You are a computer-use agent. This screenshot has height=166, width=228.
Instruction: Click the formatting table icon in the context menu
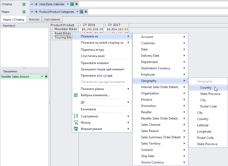tap(76, 129)
